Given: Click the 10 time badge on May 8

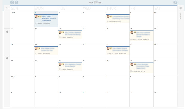Looking at the screenshot, I should click(111, 16).
